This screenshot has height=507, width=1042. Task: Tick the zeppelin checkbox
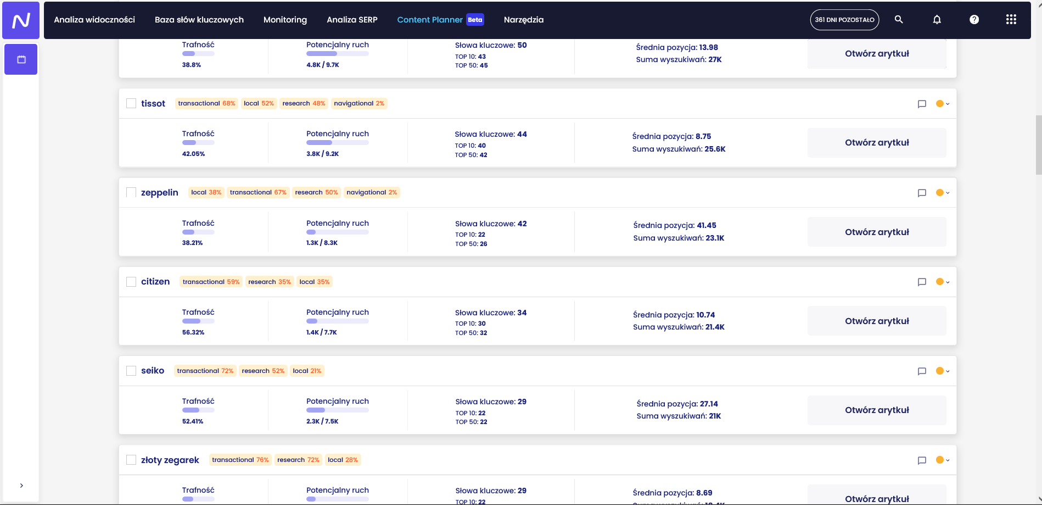click(x=131, y=192)
